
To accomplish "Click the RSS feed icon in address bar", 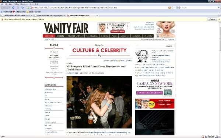I will [169, 8].
